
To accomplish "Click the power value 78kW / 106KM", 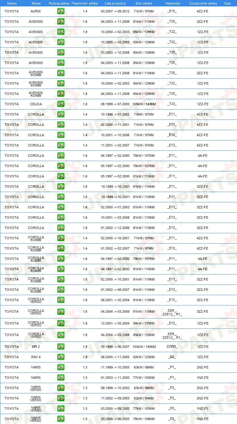I will point(144,419).
